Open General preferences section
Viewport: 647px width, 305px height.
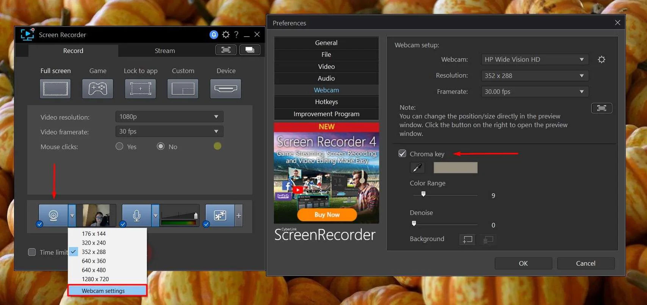pyautogui.click(x=326, y=43)
